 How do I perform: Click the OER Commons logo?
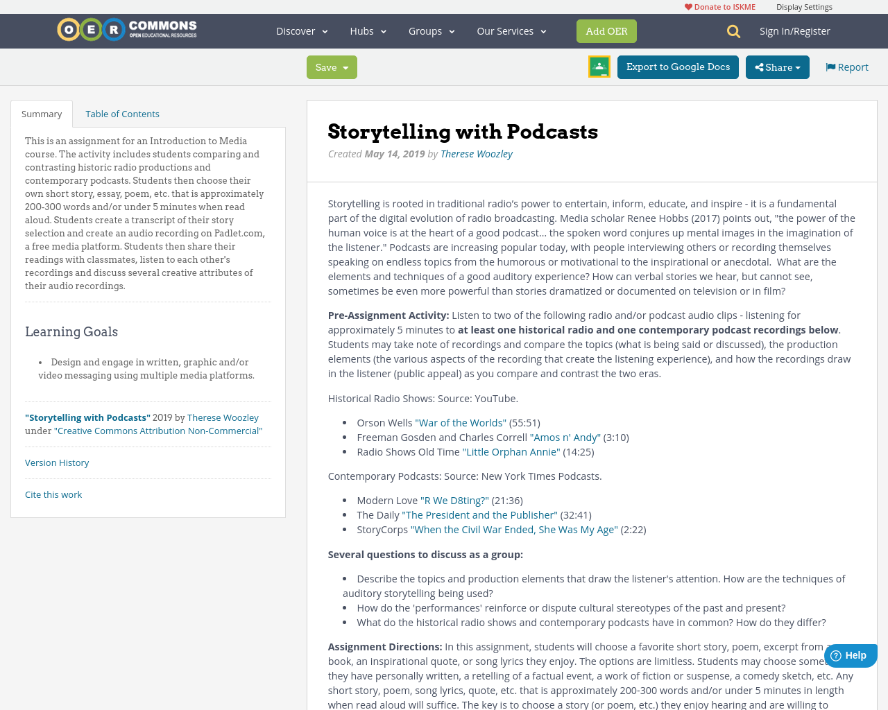(x=126, y=28)
